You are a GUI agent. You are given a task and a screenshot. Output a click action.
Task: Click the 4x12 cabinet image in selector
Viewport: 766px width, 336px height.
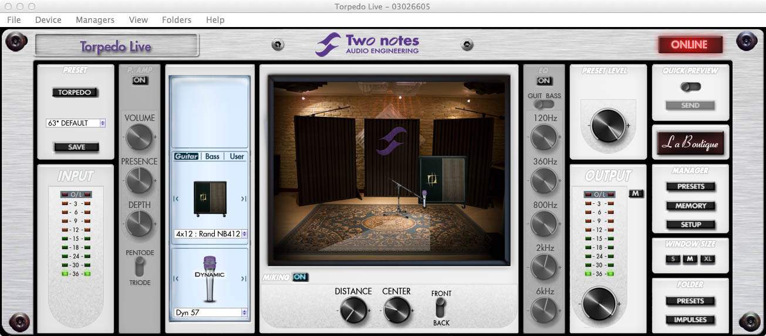[x=210, y=199]
